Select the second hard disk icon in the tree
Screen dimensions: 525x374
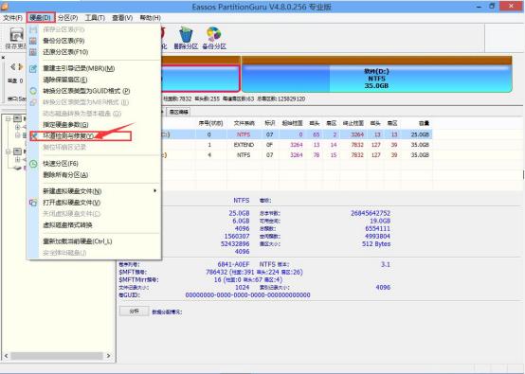pos(17,151)
